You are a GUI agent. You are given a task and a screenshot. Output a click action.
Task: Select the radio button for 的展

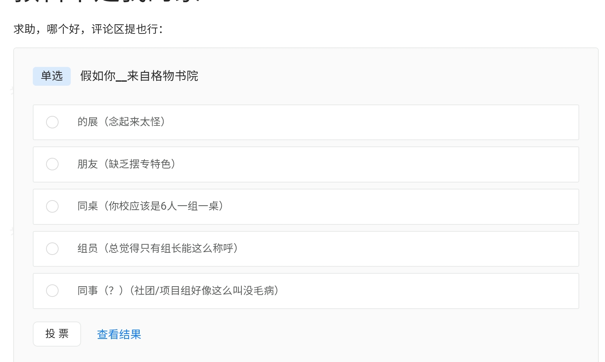click(x=52, y=122)
